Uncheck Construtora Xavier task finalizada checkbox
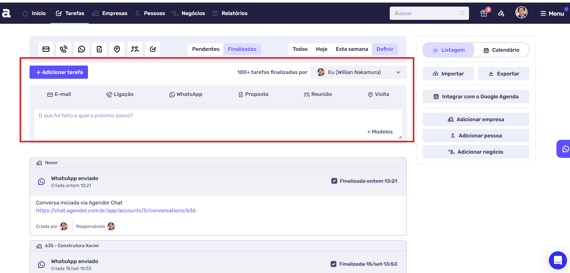This screenshot has height=273, width=570. (x=333, y=264)
